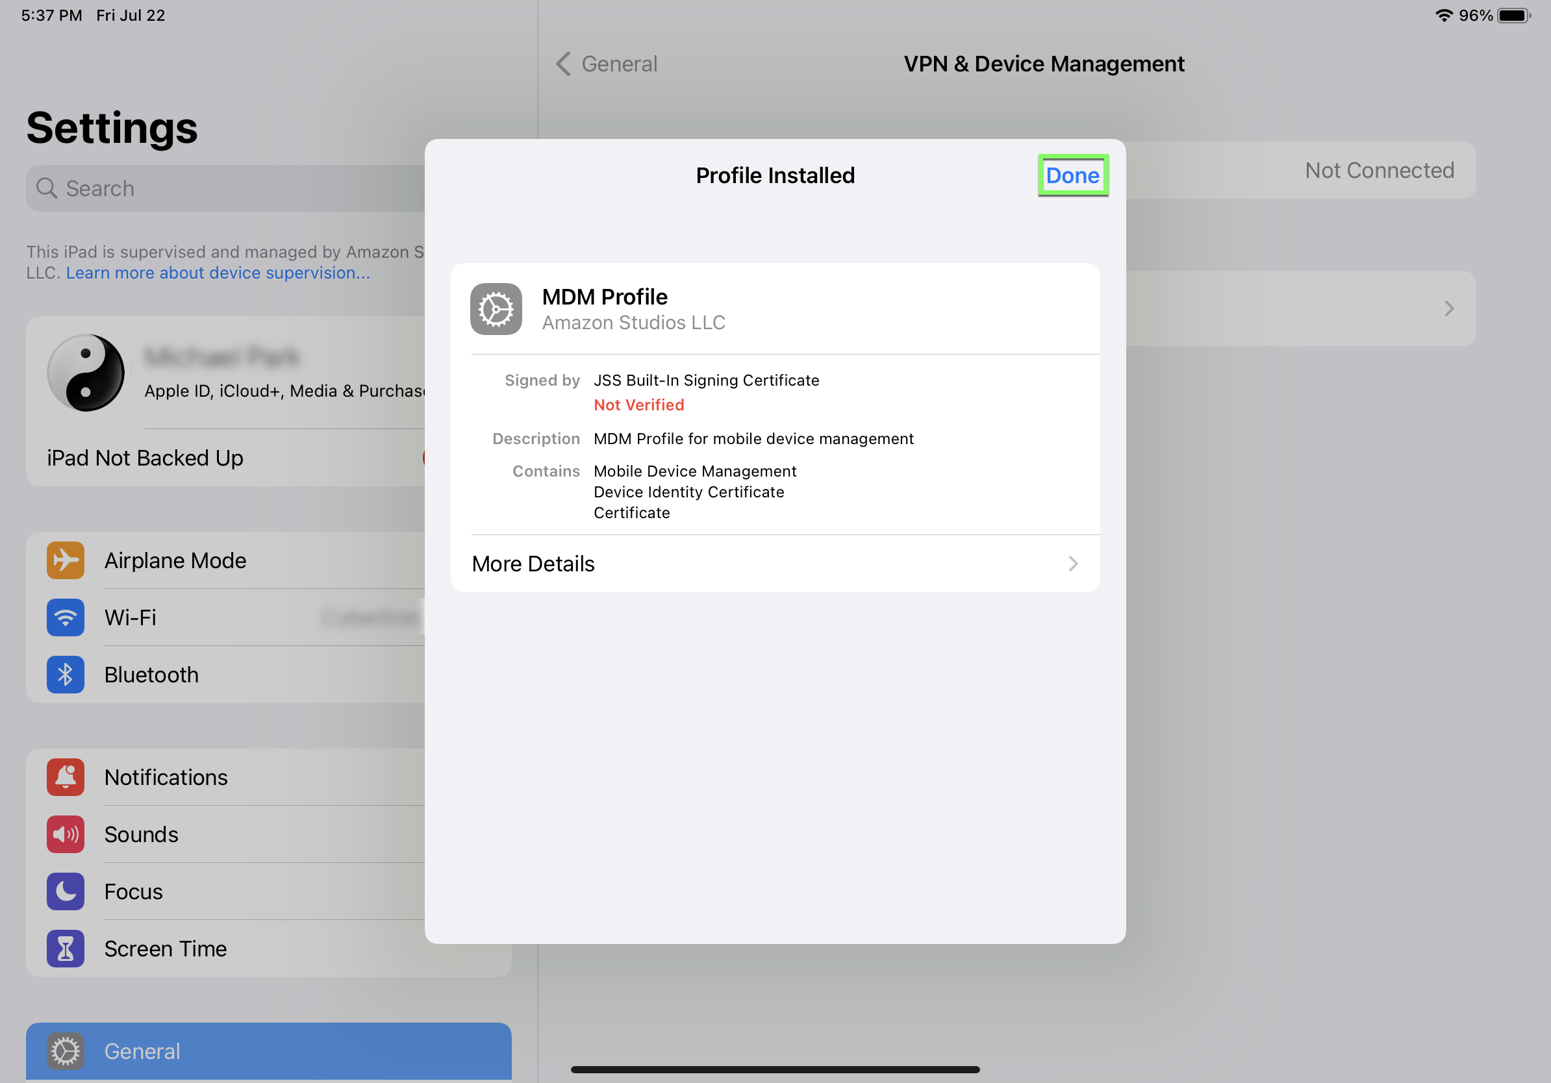Tap the magnifying glass search icon
Image resolution: width=1551 pixels, height=1083 pixels.
[46, 188]
